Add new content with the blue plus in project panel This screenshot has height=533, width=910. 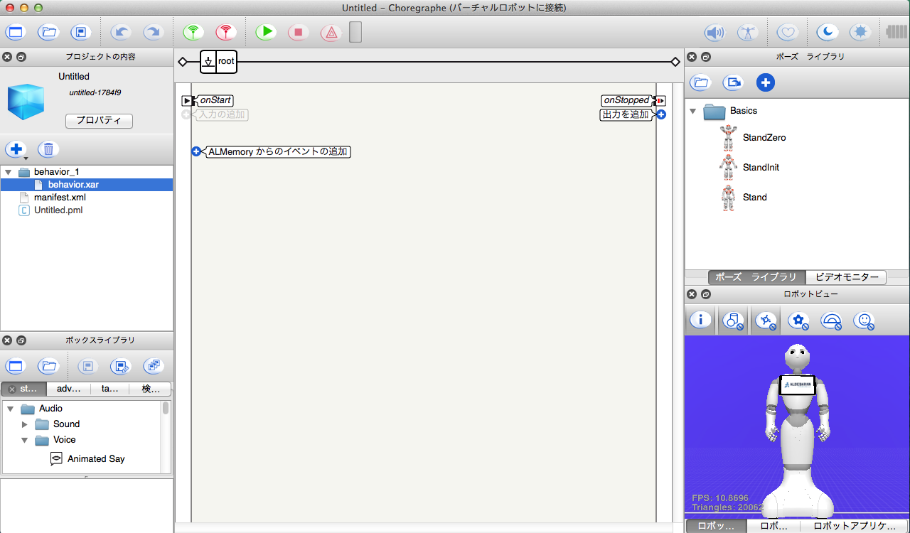pyautogui.click(x=16, y=149)
